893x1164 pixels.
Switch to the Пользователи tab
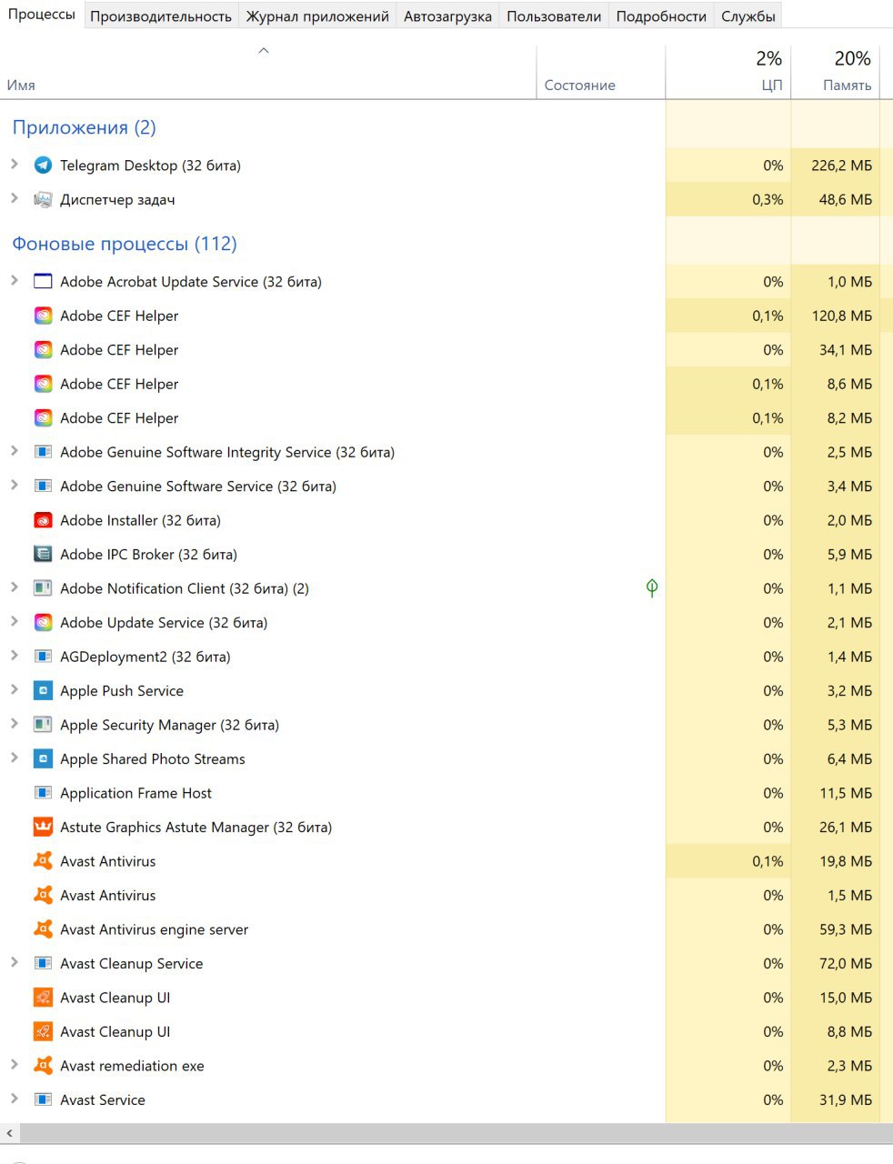[x=554, y=16]
